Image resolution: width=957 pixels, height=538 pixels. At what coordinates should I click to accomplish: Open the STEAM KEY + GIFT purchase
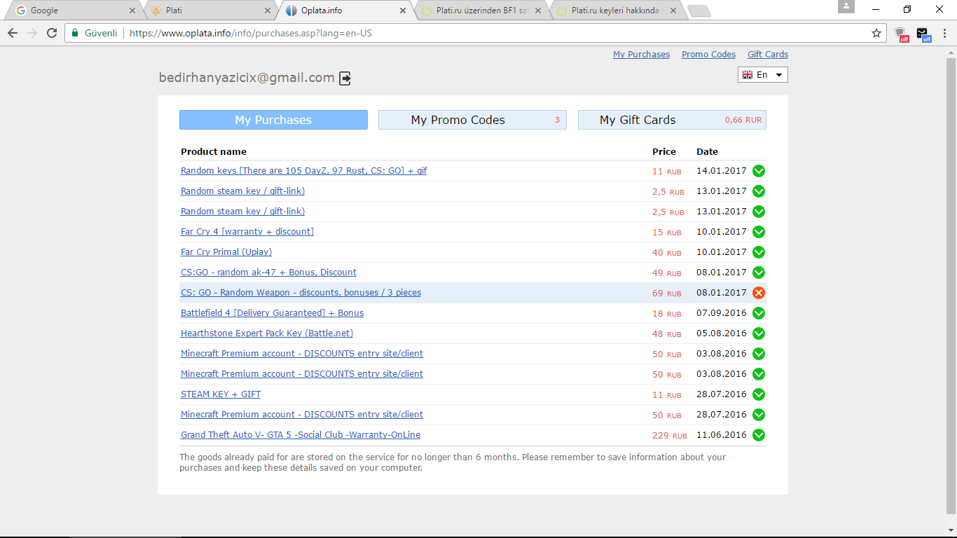(x=221, y=394)
